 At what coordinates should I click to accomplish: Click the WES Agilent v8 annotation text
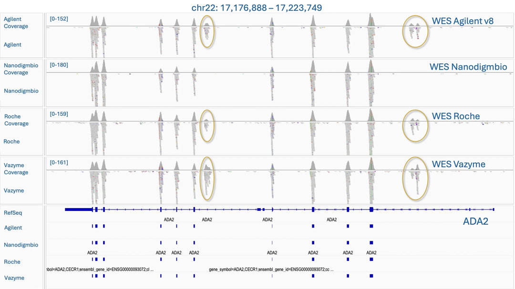point(463,21)
